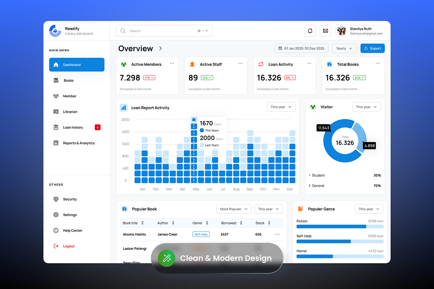This screenshot has width=434, height=289.
Task: Open Loan Activity card options menu
Action: (x=309, y=63)
